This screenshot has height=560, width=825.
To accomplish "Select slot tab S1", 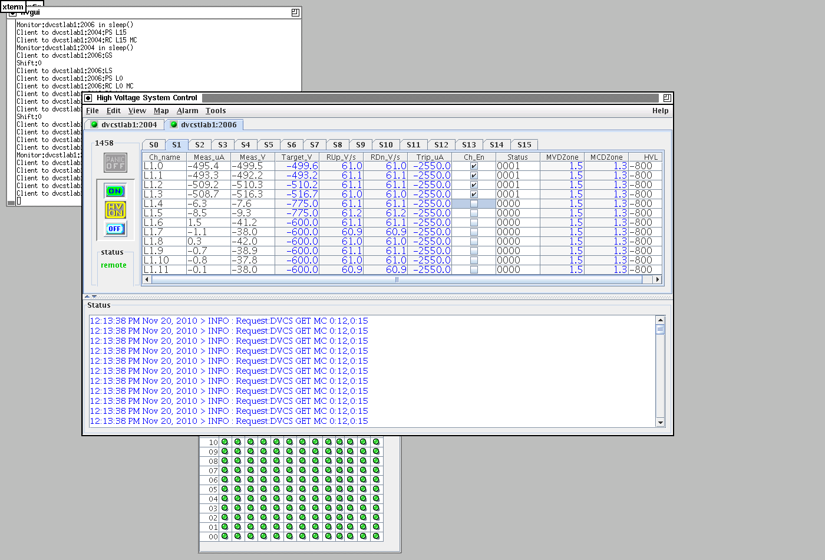I will (176, 145).
